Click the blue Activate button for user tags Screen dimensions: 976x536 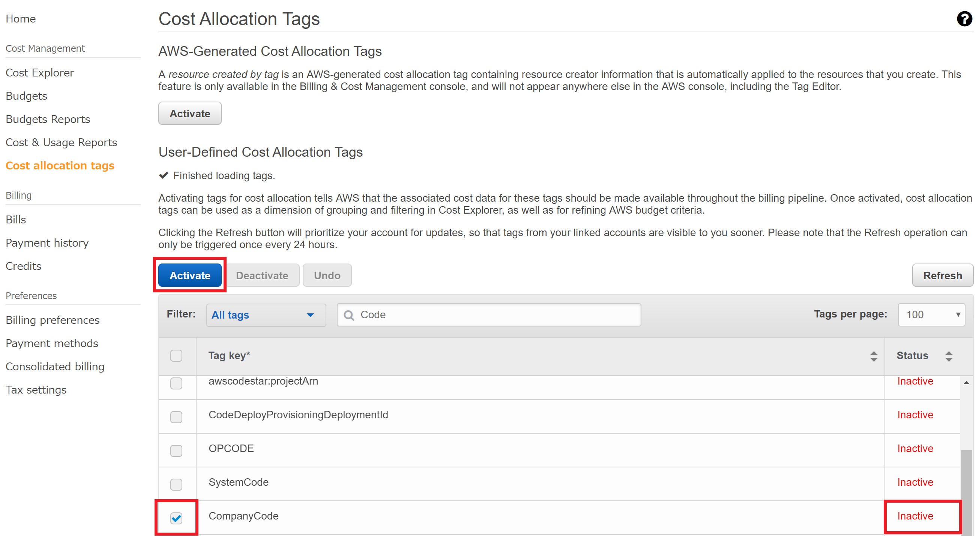[189, 275]
